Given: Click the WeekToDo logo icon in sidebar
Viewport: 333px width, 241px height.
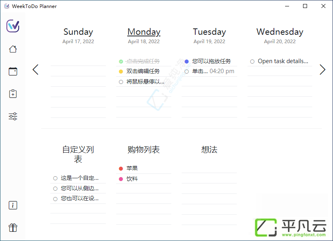Looking at the screenshot, I should 13,26.
